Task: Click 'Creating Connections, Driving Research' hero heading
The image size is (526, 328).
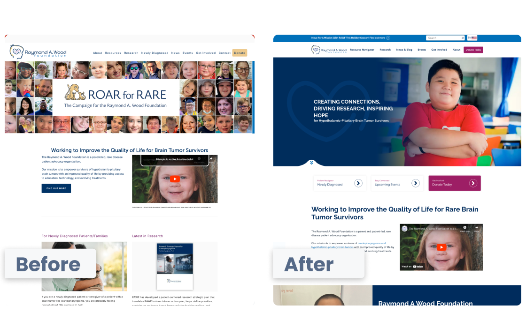Action: tap(353, 108)
